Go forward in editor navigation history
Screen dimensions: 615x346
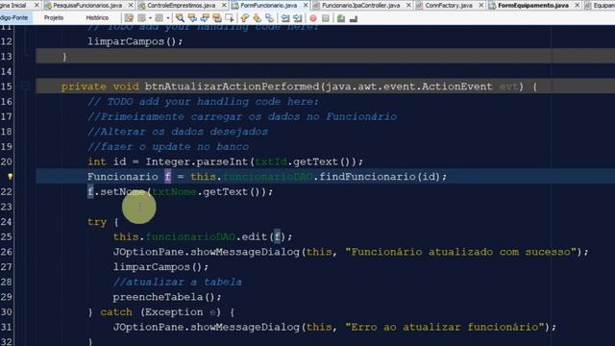(x=159, y=18)
